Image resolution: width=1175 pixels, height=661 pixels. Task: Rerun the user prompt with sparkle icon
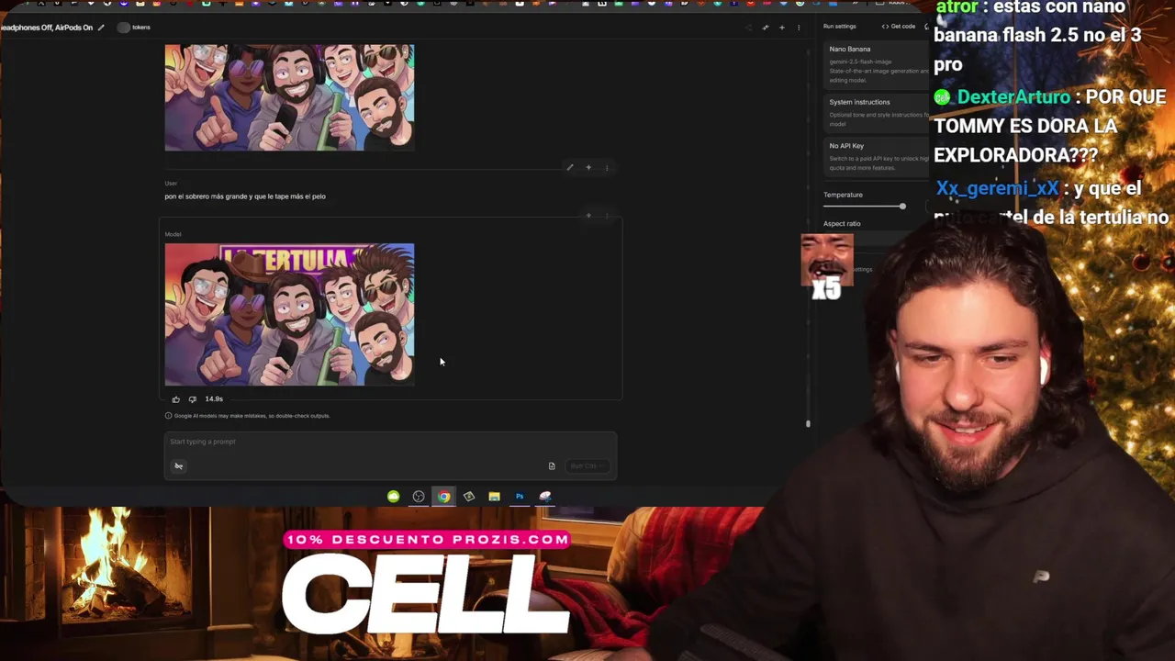pyautogui.click(x=588, y=168)
